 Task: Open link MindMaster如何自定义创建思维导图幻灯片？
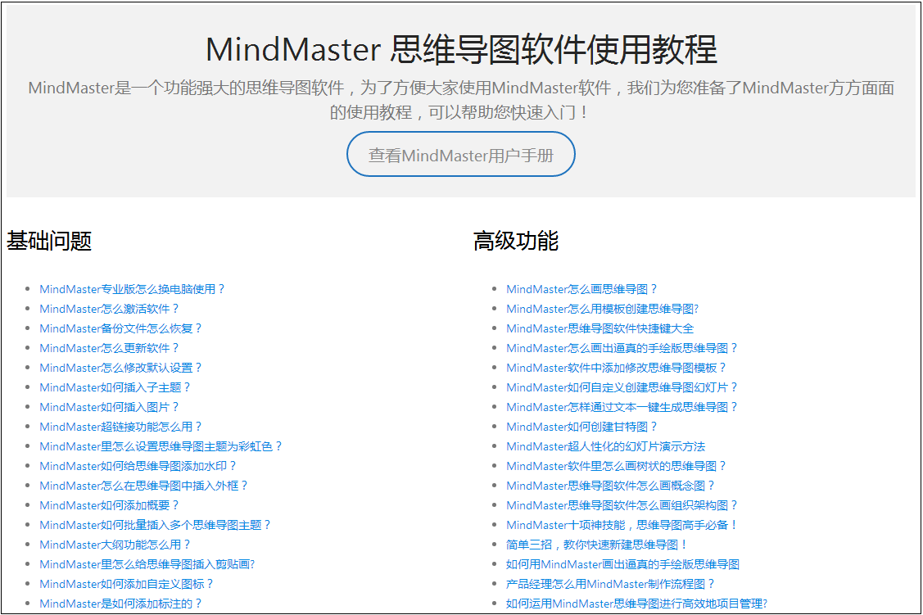pyautogui.click(x=622, y=387)
